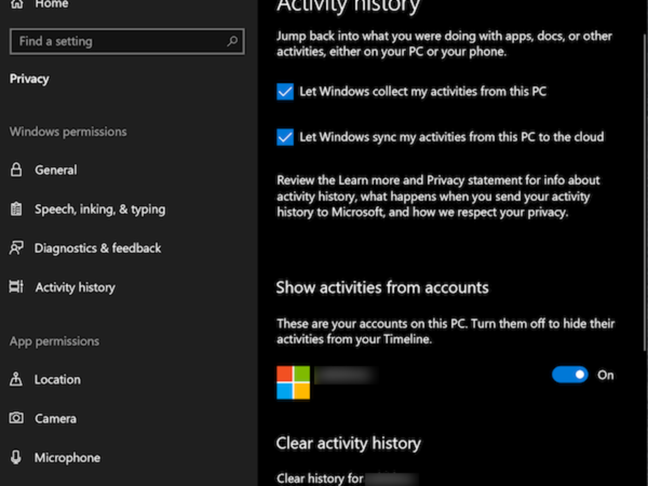Click the Camera icon
Screen dimensions: 648x486
point(16,418)
